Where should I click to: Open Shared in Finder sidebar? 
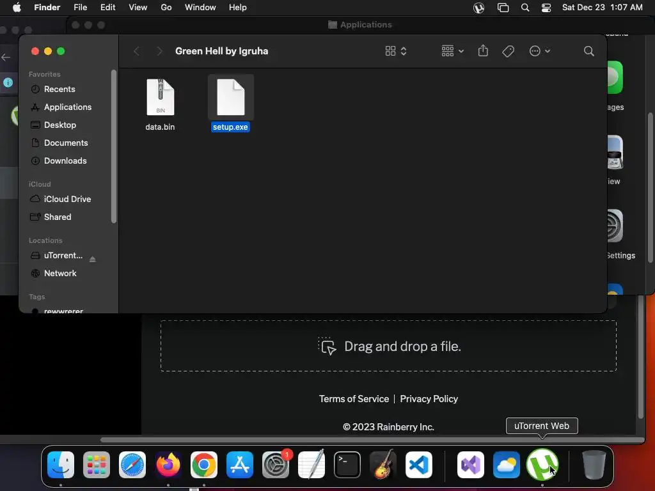tap(57, 217)
